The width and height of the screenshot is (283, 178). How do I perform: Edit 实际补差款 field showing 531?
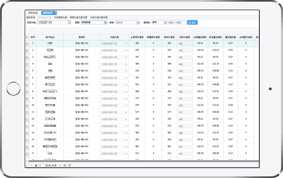185,85
